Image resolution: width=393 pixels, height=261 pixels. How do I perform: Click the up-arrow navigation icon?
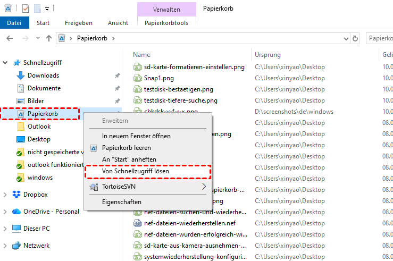pyautogui.click(x=49, y=38)
